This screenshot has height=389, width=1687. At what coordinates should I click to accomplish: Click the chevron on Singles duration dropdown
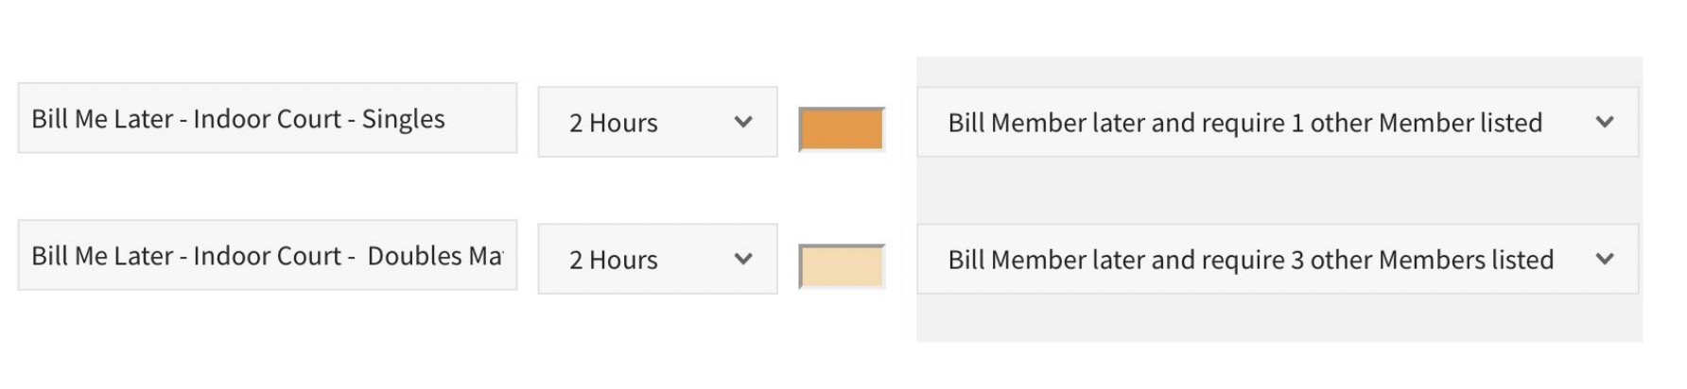(x=743, y=122)
